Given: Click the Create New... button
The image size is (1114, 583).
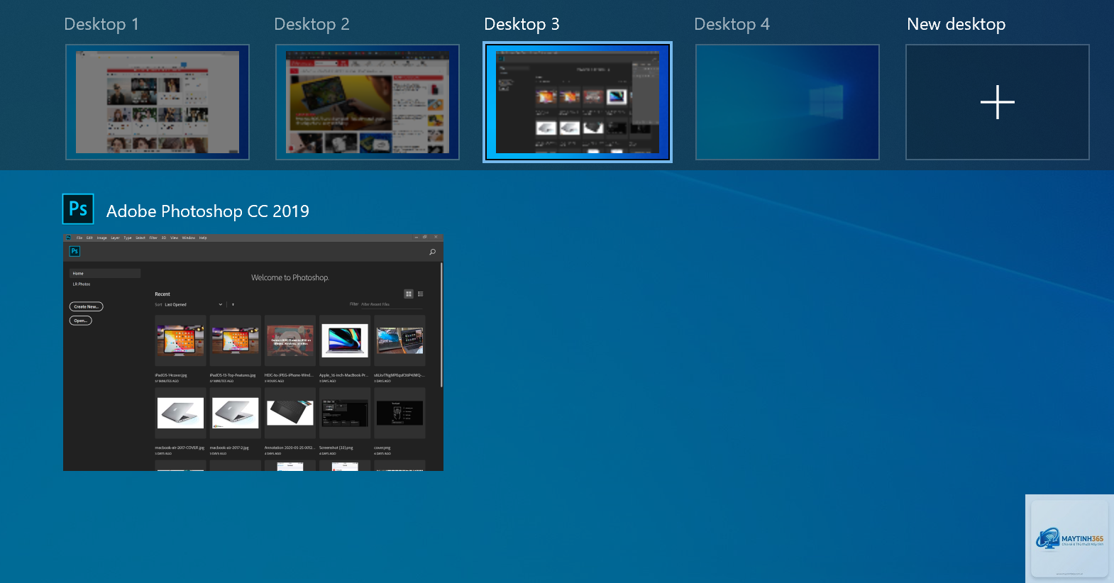Looking at the screenshot, I should tap(87, 306).
